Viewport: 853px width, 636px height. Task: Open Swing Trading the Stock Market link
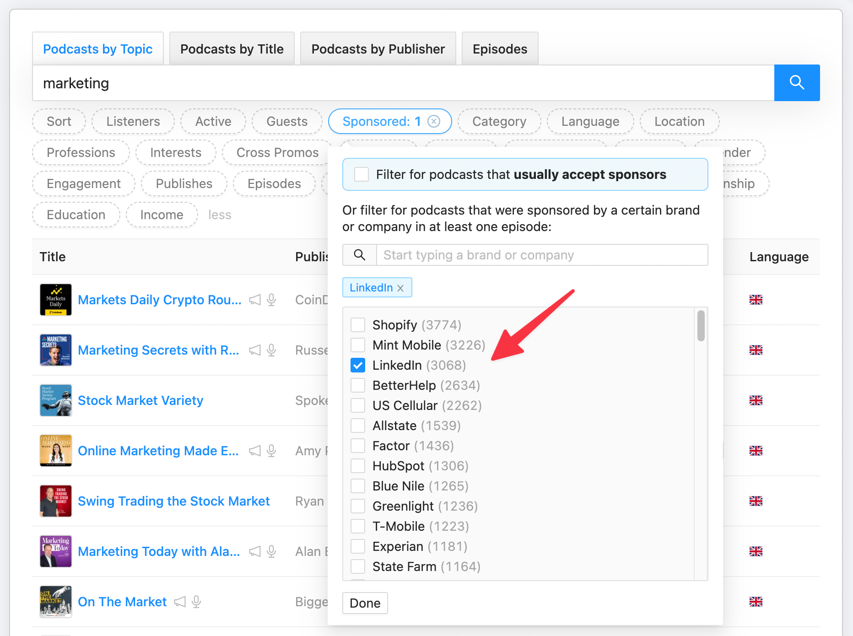pyautogui.click(x=174, y=501)
